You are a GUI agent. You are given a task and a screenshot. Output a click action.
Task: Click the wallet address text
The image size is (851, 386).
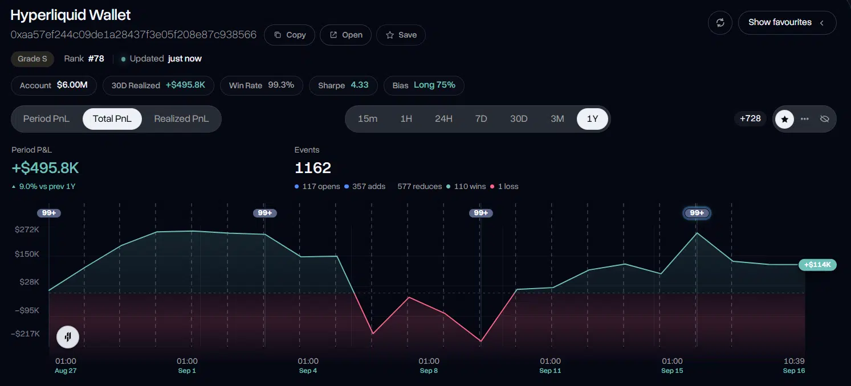134,35
